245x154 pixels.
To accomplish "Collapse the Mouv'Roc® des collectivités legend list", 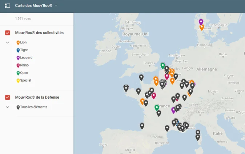I will pos(8,43).
